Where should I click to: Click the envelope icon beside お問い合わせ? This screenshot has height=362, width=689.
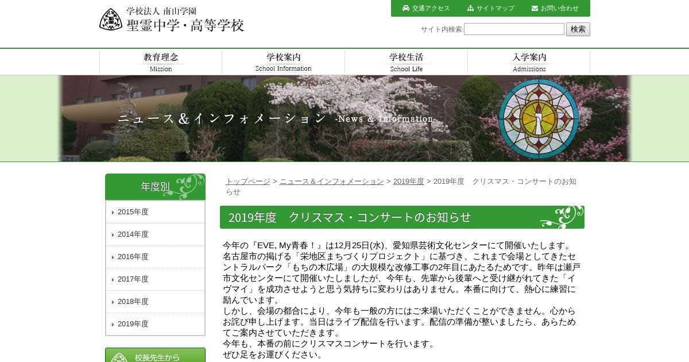[x=535, y=8]
